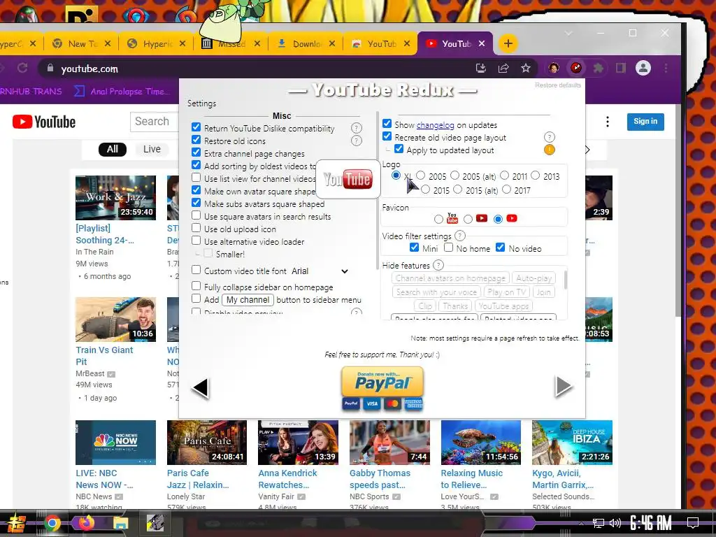
Task: Open the YouTube Redux extension icon
Action: click(576, 68)
